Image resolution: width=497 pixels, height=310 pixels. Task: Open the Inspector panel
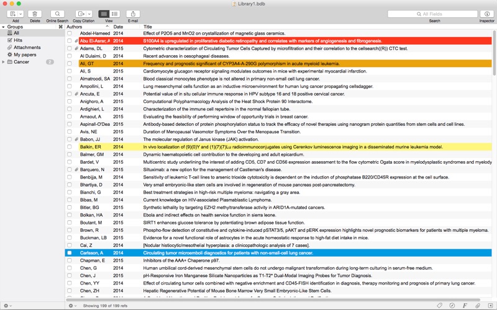coord(487,14)
